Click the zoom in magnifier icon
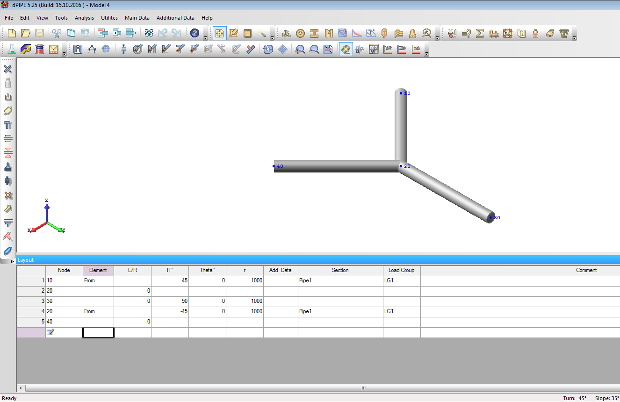This screenshot has width=620, height=402. click(x=300, y=49)
